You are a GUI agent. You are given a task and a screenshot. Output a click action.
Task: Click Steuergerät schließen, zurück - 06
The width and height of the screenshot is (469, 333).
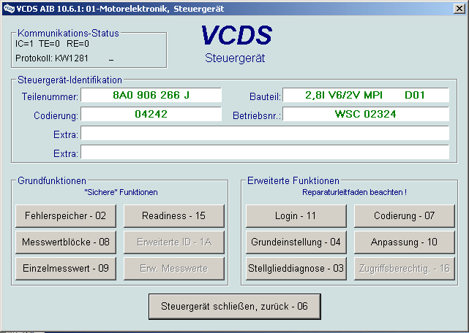[235, 307]
